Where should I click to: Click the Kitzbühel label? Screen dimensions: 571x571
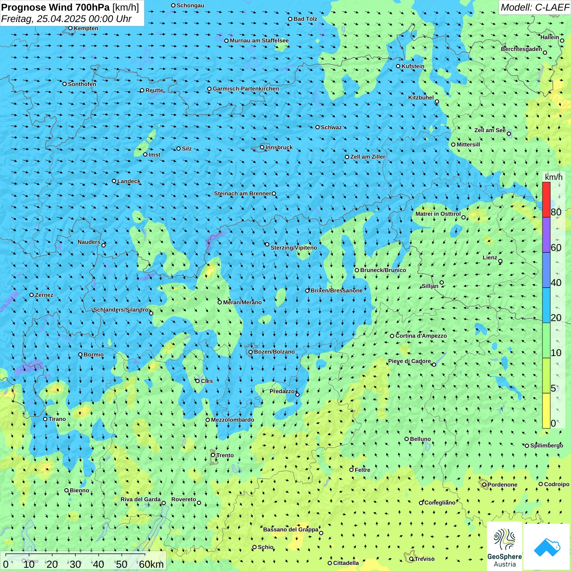(421, 97)
